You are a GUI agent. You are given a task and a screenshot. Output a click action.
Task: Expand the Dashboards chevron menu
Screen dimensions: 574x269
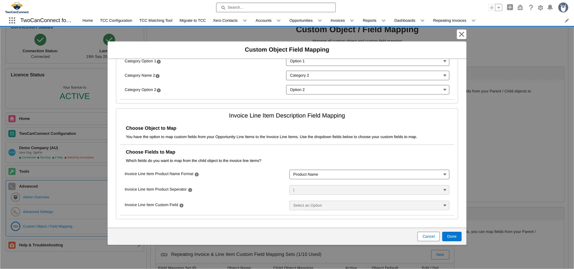(423, 20)
